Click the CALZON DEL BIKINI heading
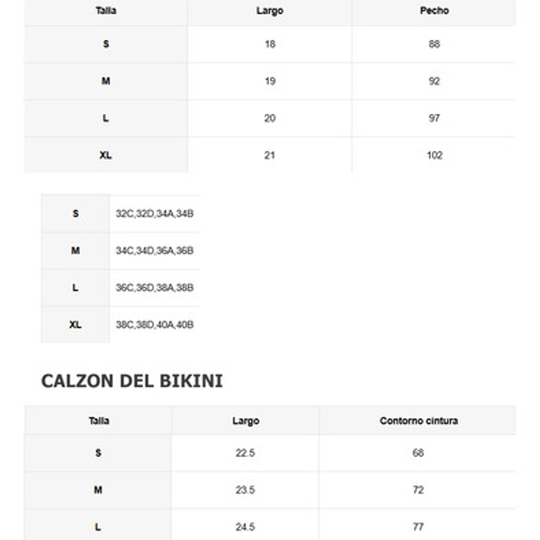Viewport: 540px width, 540px height. pyautogui.click(x=132, y=381)
